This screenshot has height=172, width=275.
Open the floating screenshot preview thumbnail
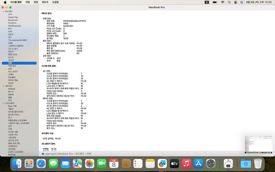point(258,145)
